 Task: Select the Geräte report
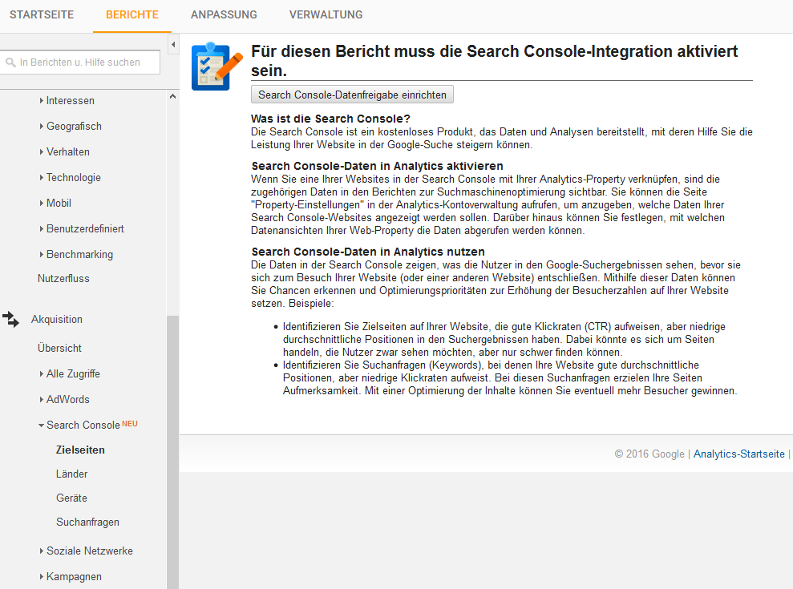[x=71, y=498]
